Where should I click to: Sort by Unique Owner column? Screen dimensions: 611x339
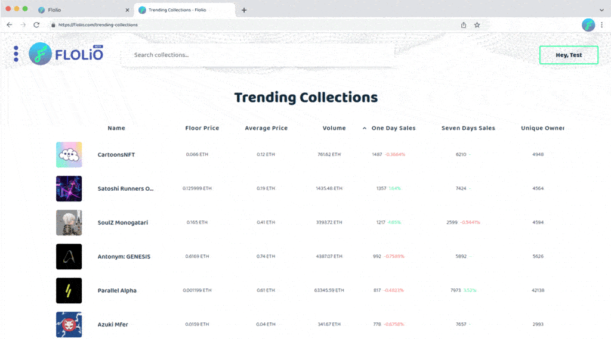point(542,128)
